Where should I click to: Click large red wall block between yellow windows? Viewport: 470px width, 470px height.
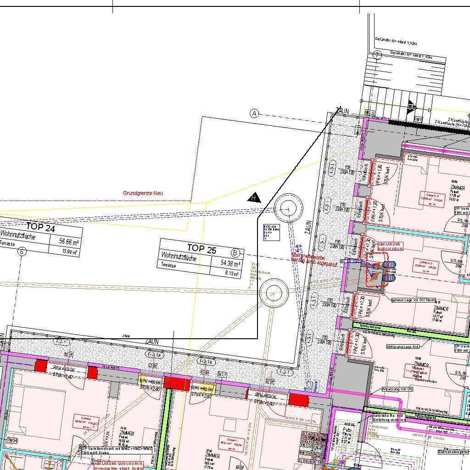177,382
